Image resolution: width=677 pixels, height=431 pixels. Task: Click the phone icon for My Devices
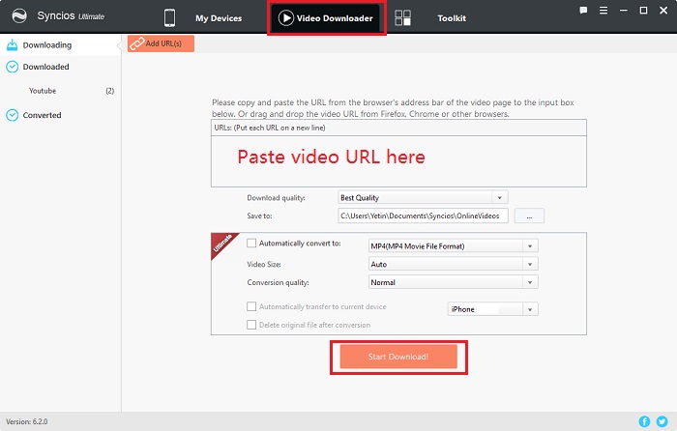[169, 18]
